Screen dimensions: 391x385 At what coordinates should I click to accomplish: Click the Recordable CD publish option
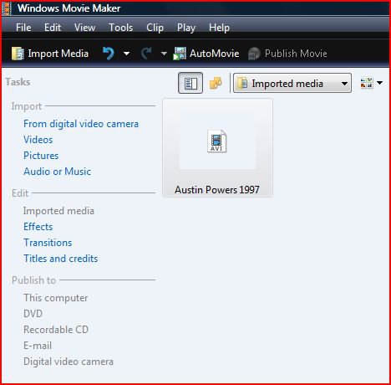point(56,330)
